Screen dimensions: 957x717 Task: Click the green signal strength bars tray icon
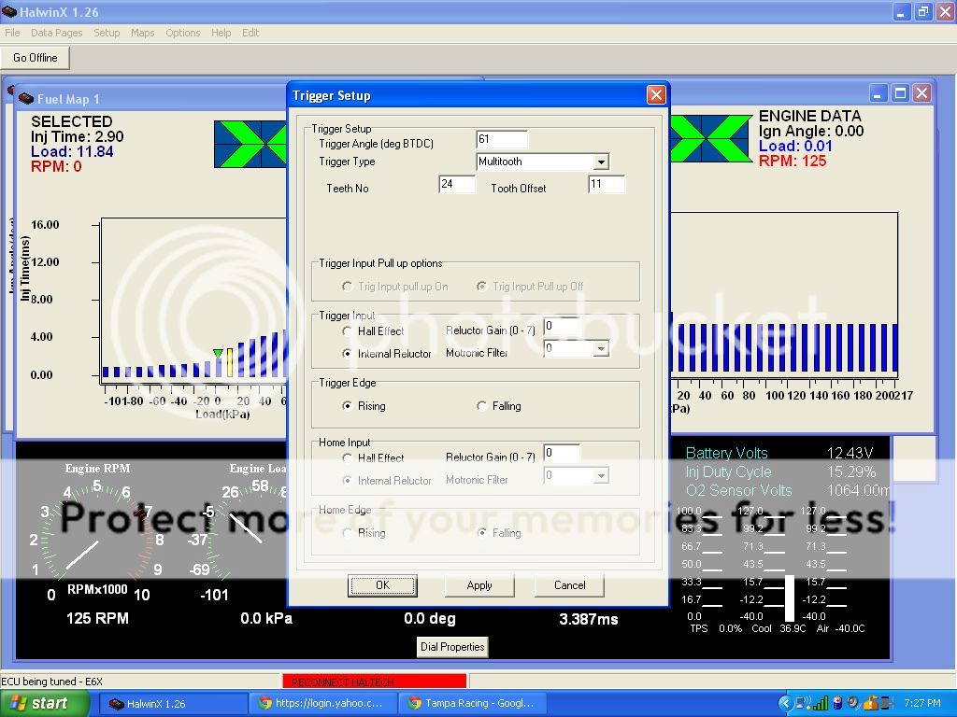click(x=821, y=703)
